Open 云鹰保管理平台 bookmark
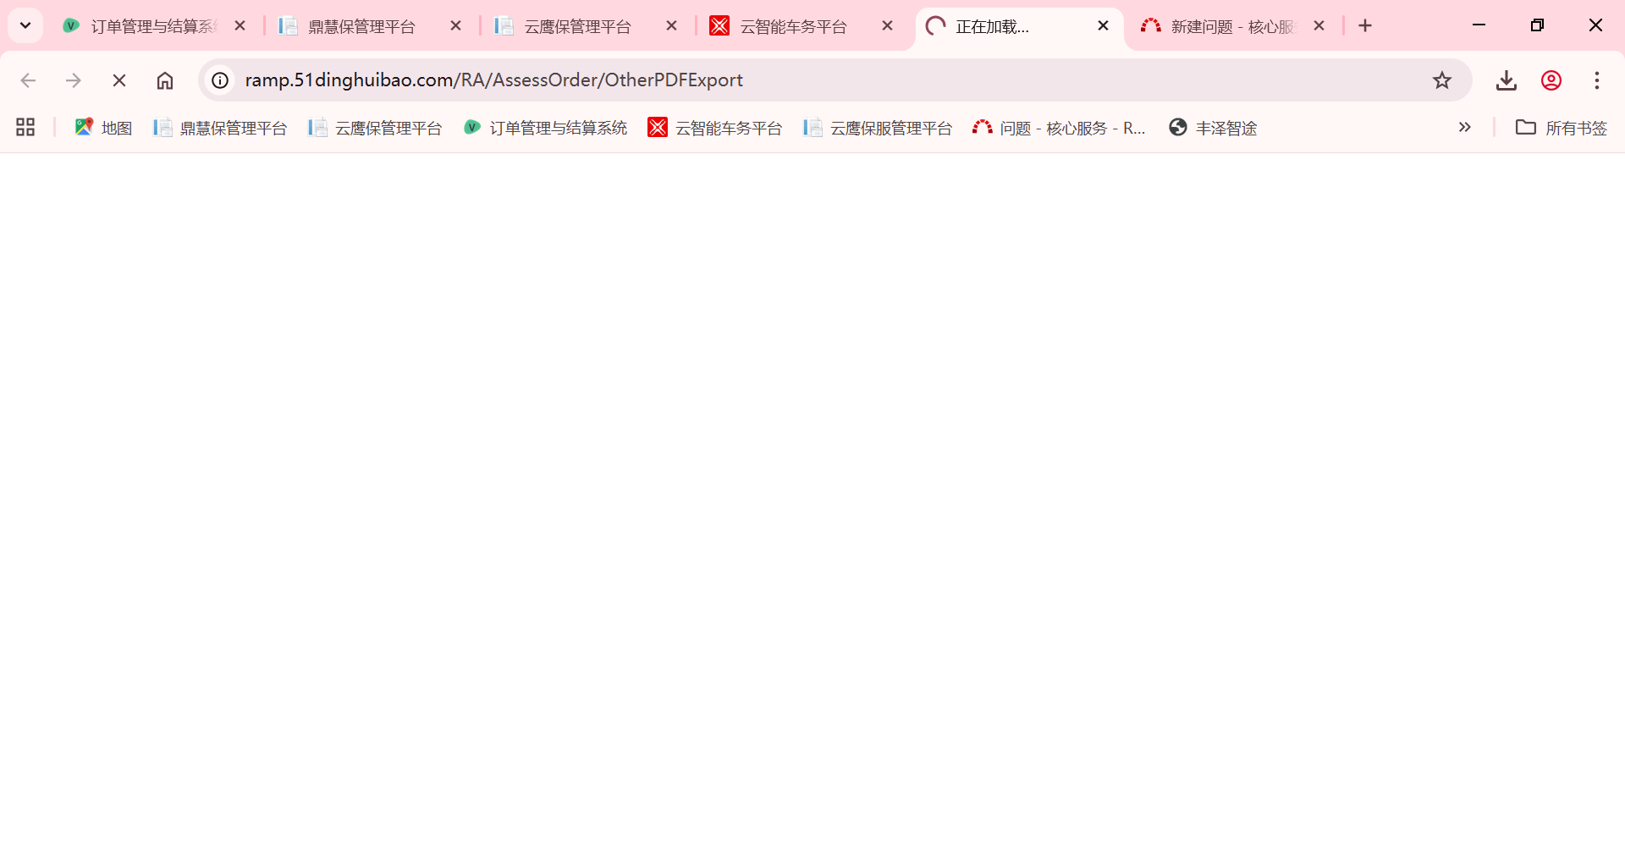The height and width of the screenshot is (863, 1625). pos(375,128)
